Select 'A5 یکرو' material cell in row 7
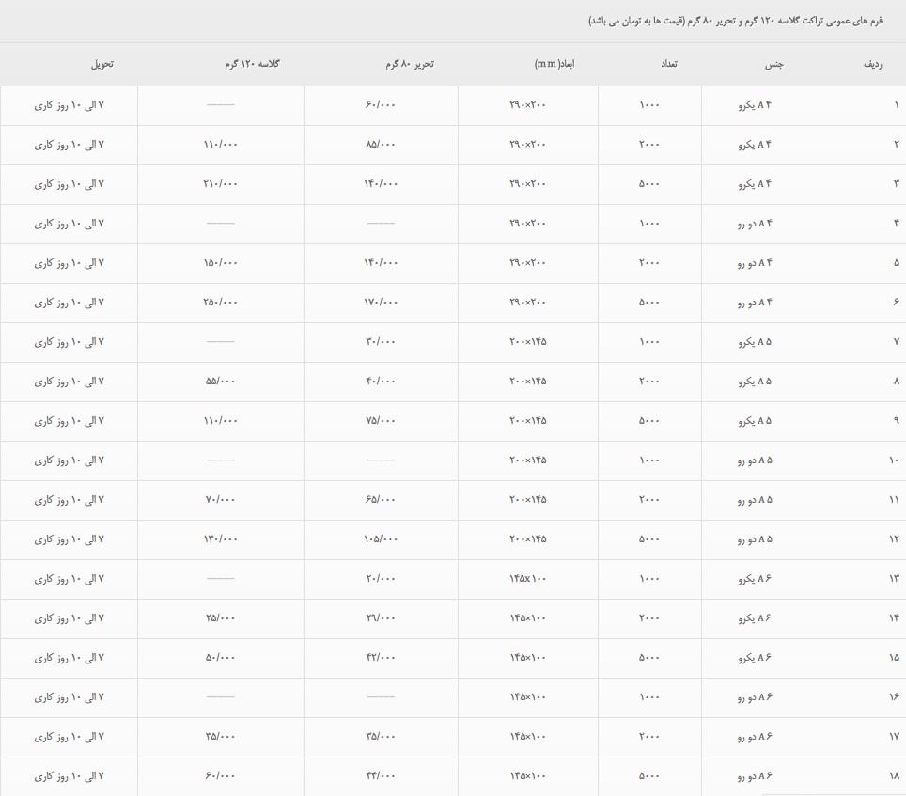This screenshot has width=906, height=796. 755,342
